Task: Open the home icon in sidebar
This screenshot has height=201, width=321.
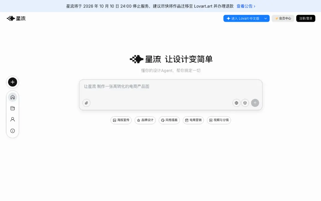Action: [x=12, y=97]
